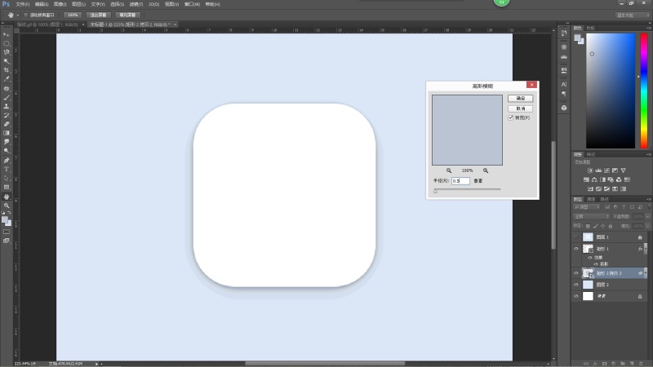
Task: Switch to the Channels (通道) tab
Action: coord(591,199)
